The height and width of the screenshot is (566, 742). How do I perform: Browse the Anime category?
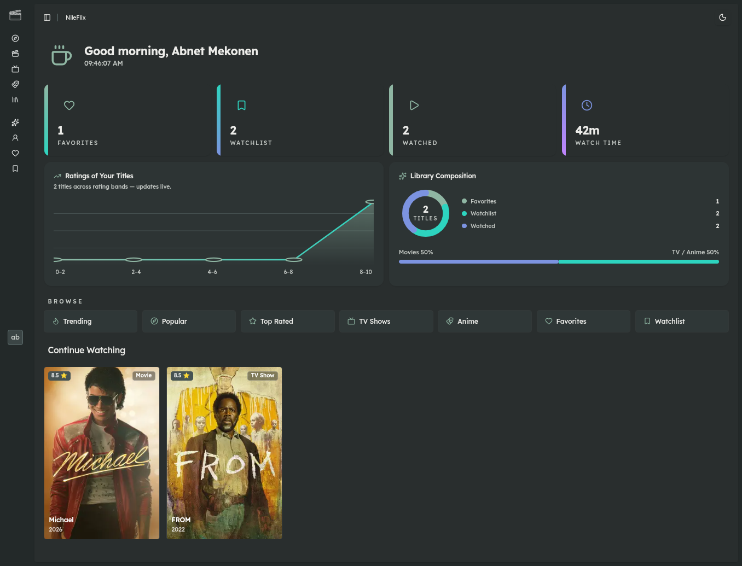tap(485, 322)
